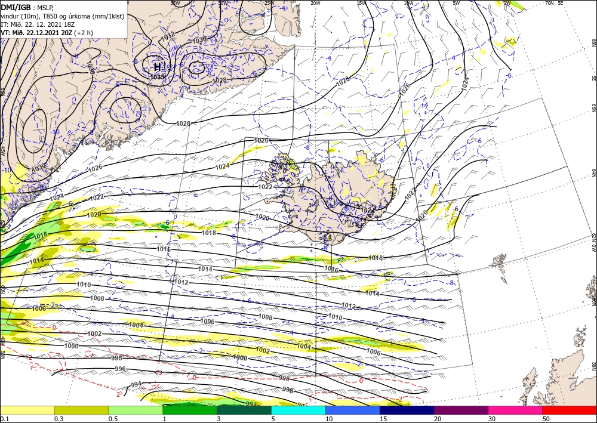597x423 pixels.
Task: Click the '0.3' legend value label
Action: [x=59, y=419]
